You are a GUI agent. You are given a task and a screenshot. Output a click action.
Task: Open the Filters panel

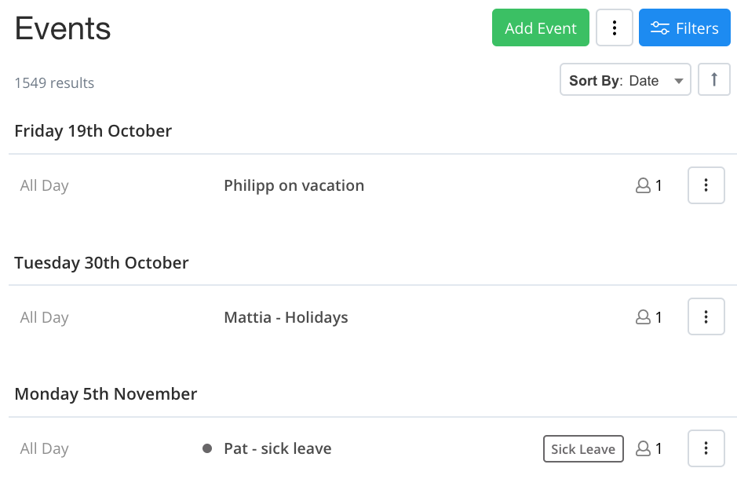click(684, 28)
